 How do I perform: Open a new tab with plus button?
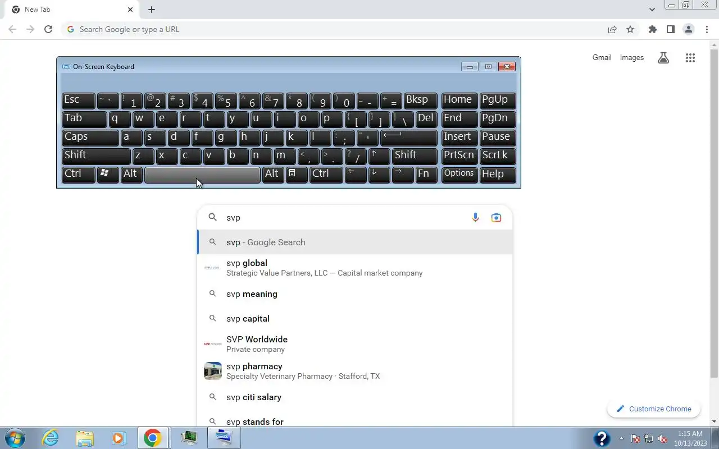click(x=152, y=10)
